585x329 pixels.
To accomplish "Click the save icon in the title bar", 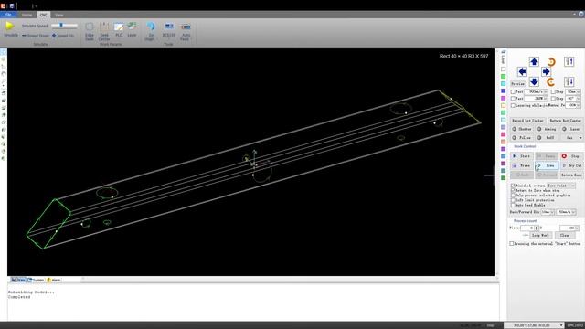I will pos(12,6).
